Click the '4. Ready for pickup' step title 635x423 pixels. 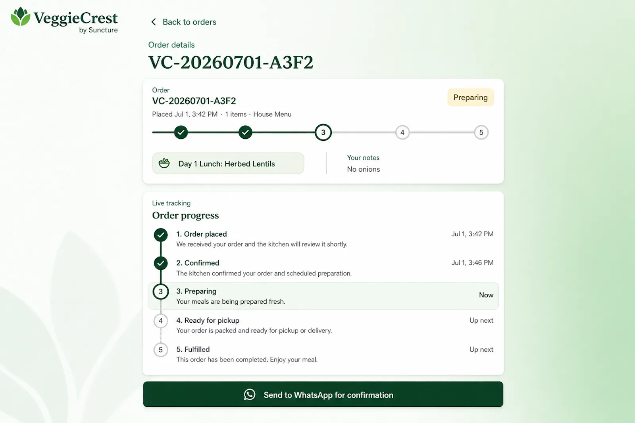[x=208, y=320]
